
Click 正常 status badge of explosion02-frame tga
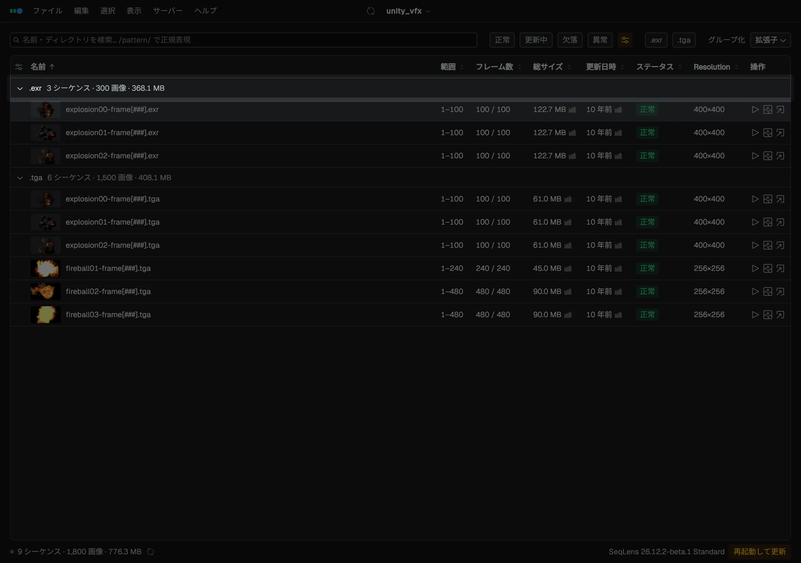tap(647, 245)
